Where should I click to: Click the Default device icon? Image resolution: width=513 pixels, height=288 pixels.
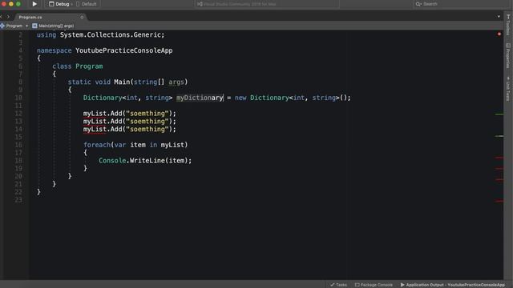pos(78,4)
